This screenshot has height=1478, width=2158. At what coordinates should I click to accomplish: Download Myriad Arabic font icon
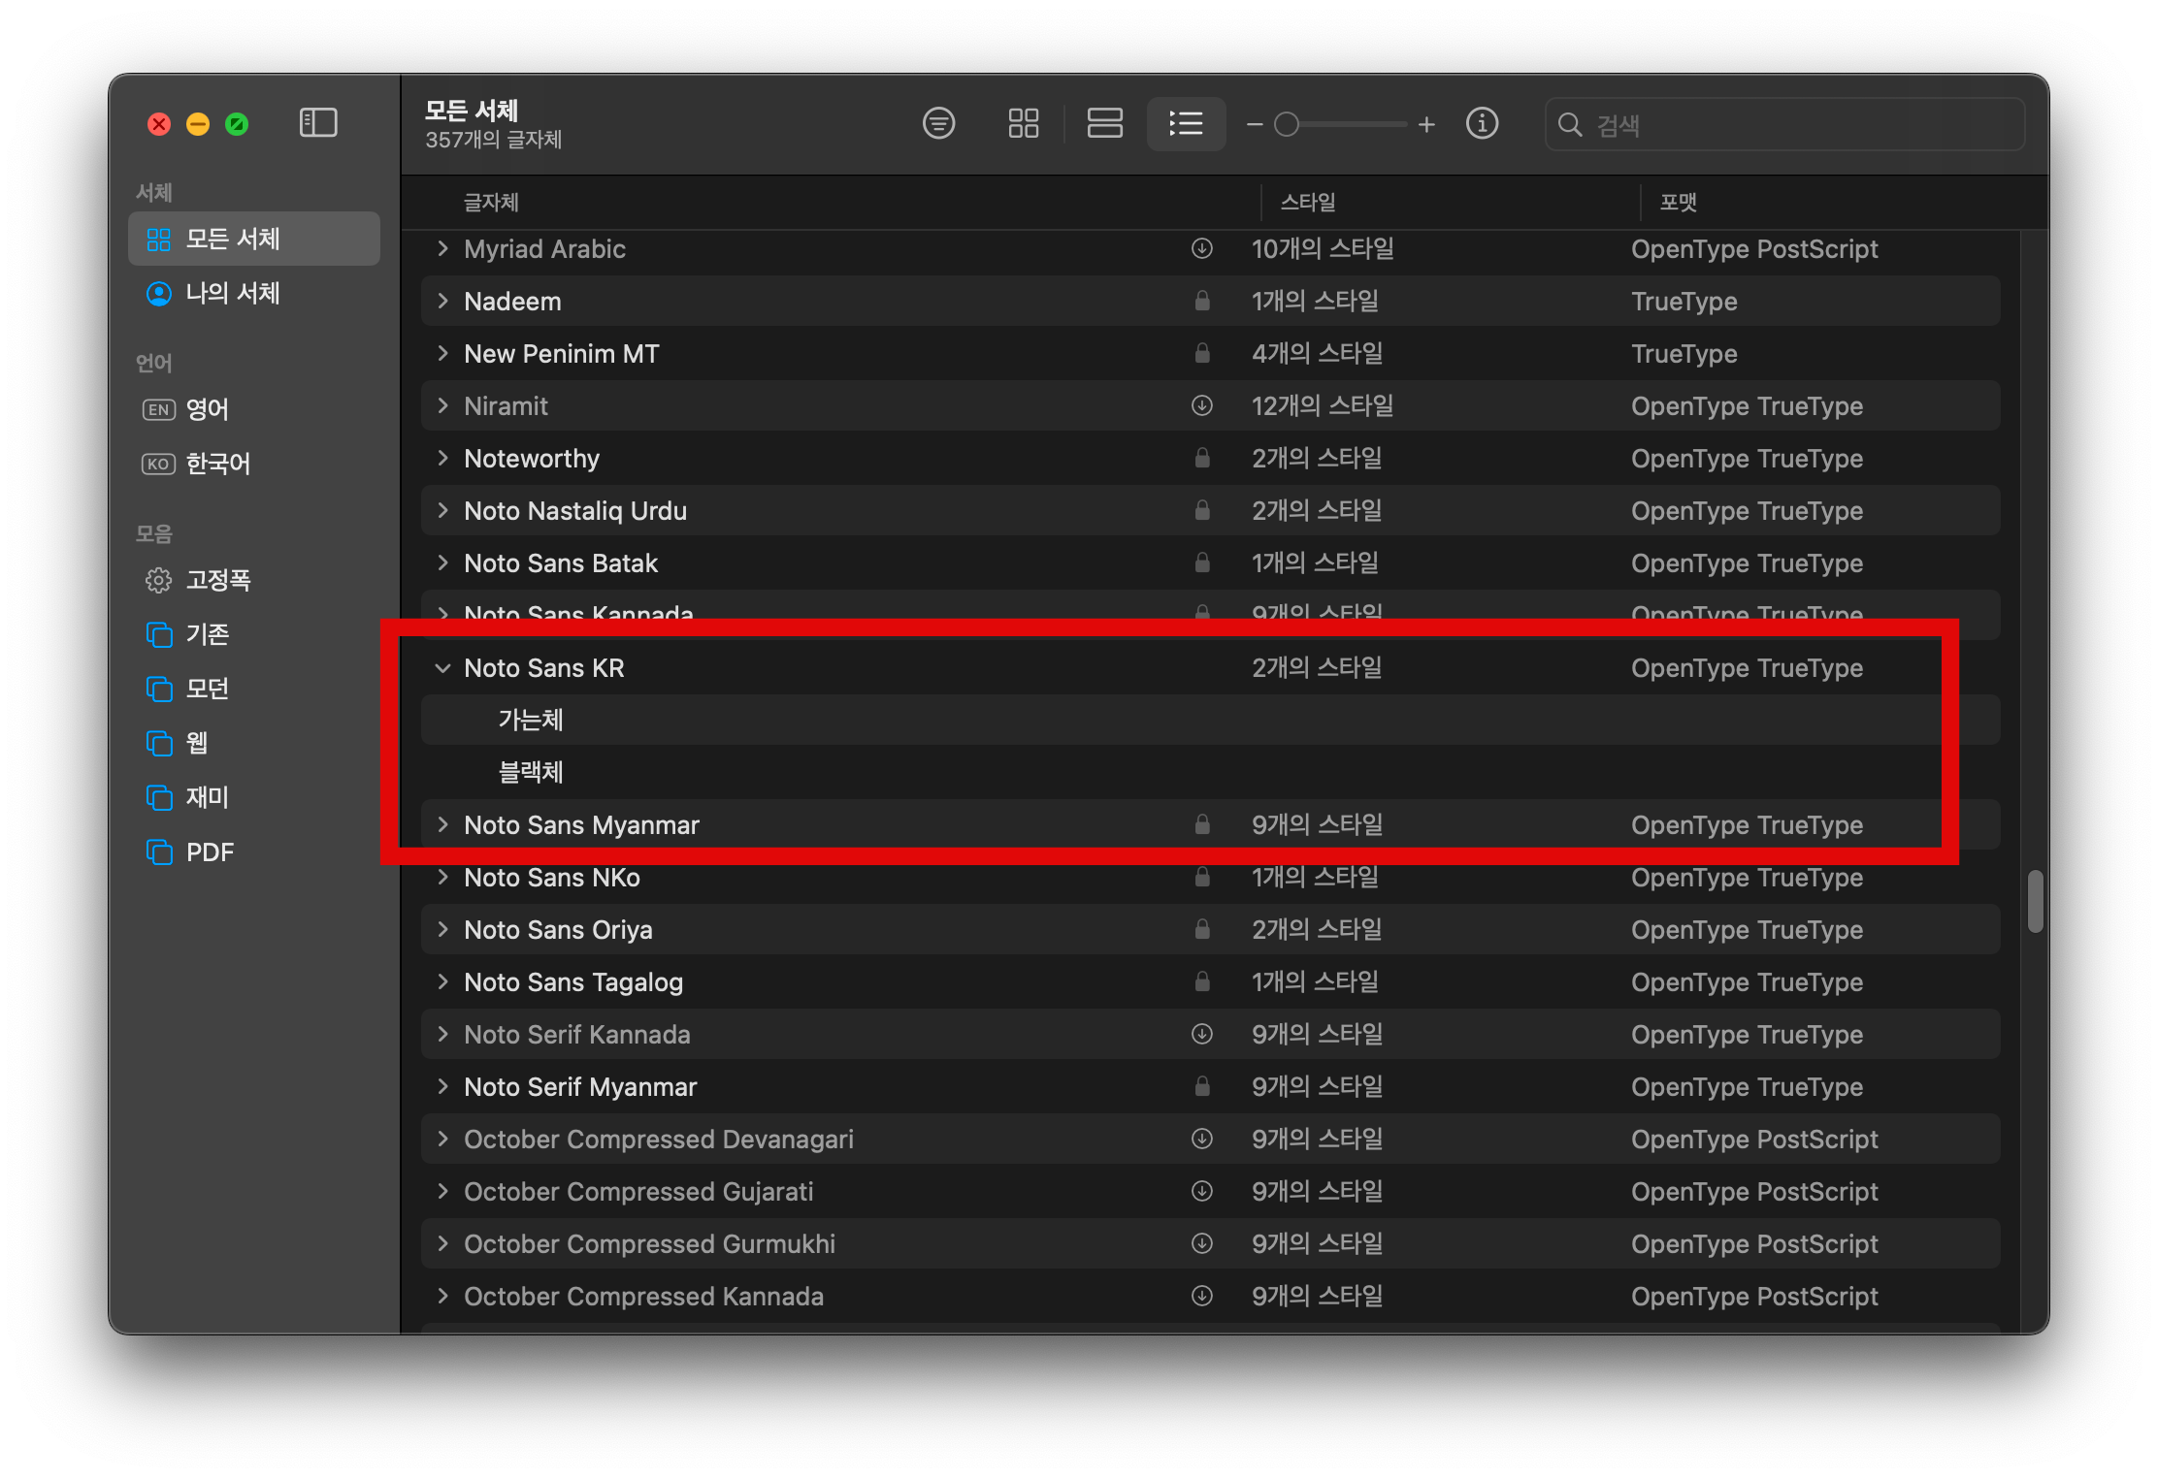[x=1201, y=248]
